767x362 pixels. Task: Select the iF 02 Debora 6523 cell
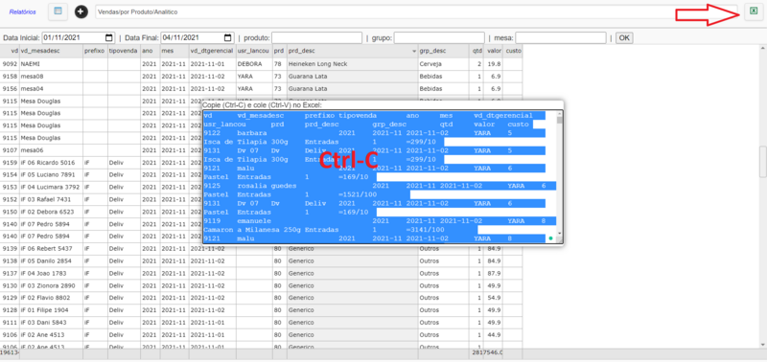click(51, 212)
